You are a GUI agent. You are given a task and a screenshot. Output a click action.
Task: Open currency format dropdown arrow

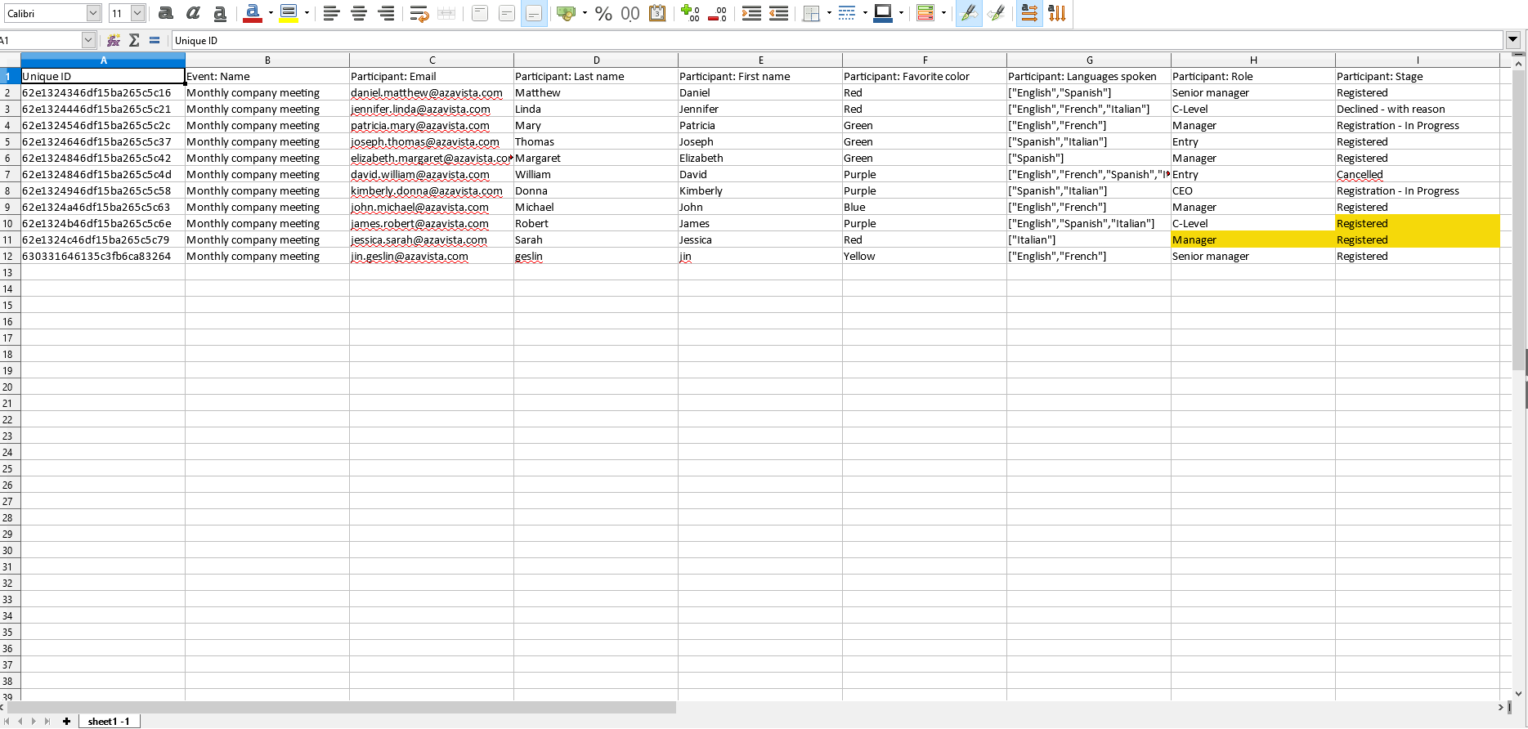point(585,13)
